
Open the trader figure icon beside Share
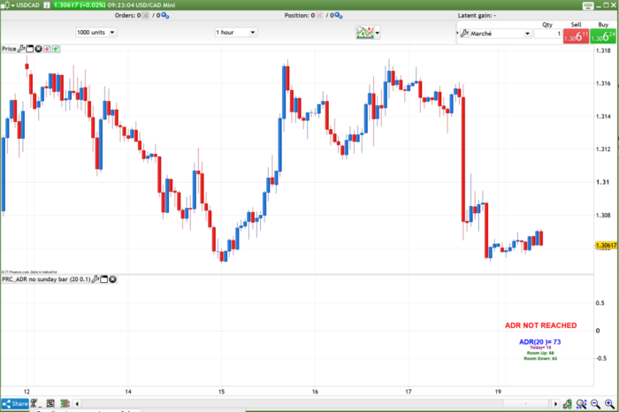click(x=34, y=404)
